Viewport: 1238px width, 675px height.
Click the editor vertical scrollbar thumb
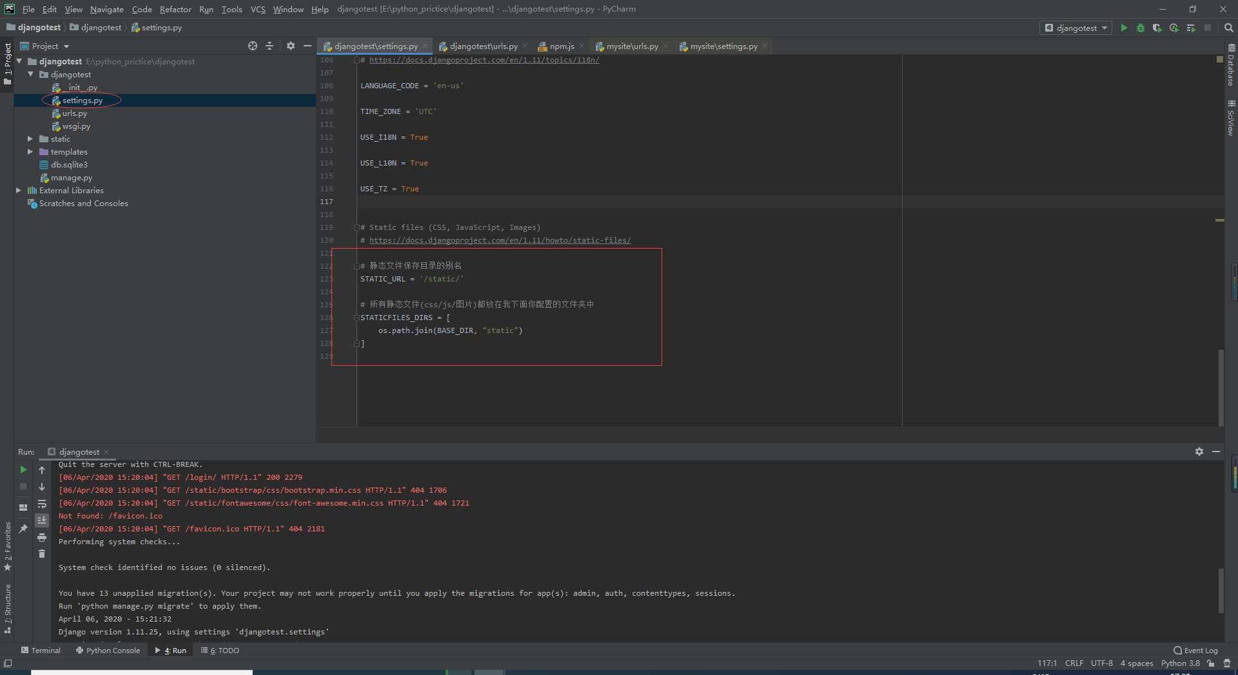[1221, 386]
